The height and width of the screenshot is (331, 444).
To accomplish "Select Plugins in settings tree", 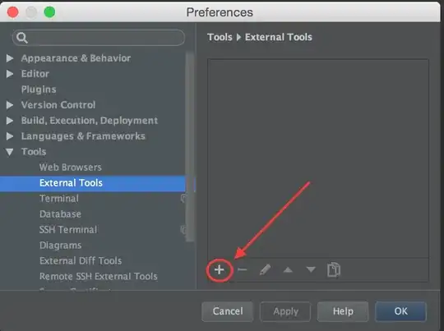I will pos(39,90).
